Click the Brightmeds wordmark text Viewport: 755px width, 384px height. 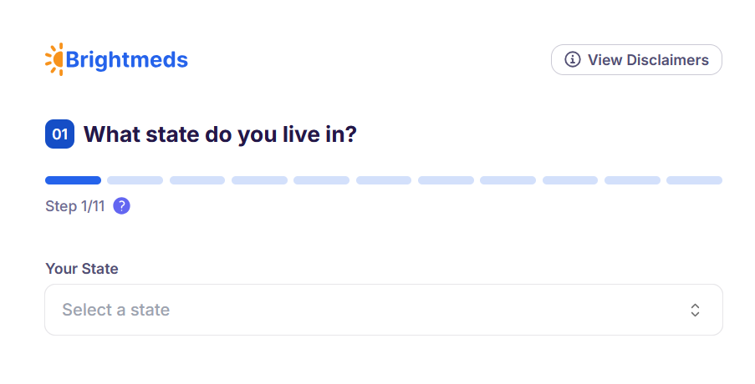click(x=126, y=60)
